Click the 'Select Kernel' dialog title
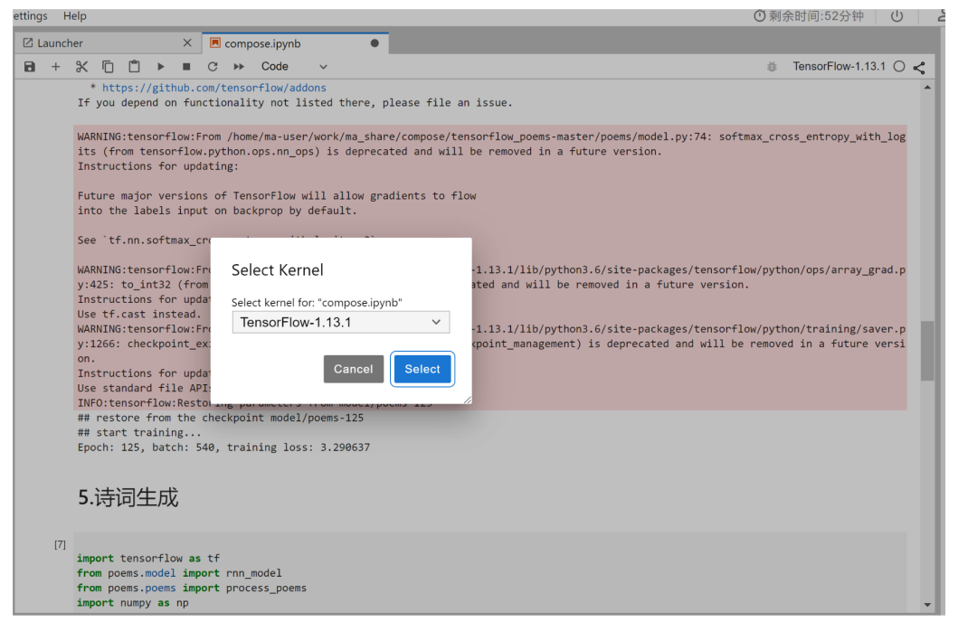977x622 pixels. [x=278, y=270]
